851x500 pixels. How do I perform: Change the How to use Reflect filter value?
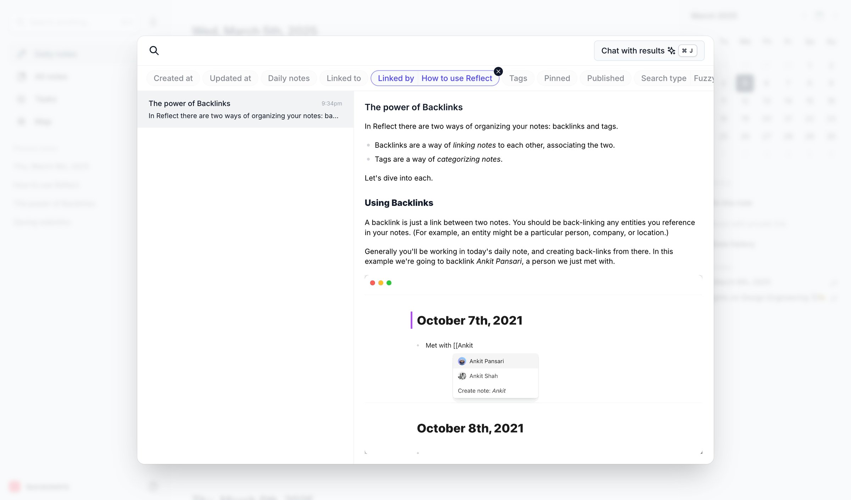click(x=457, y=78)
